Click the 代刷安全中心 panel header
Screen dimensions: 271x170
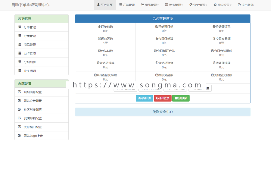[163, 112]
